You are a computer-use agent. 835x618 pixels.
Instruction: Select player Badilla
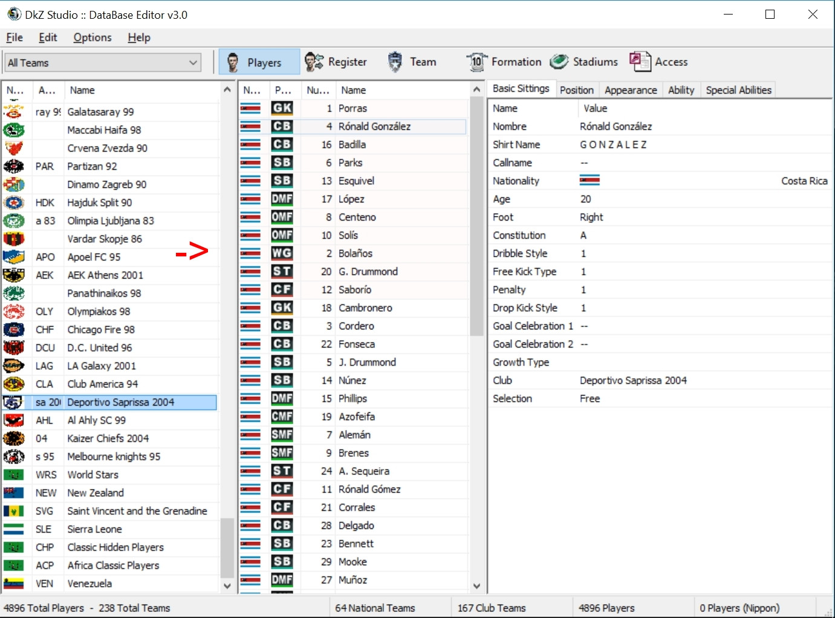click(x=353, y=145)
